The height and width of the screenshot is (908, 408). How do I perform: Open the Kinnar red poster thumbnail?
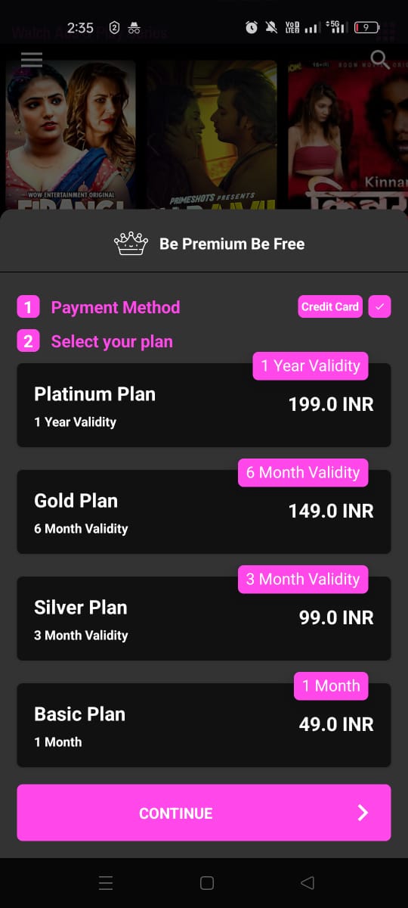348,135
